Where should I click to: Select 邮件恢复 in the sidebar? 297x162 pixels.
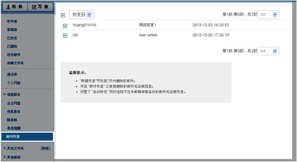coord(13,137)
